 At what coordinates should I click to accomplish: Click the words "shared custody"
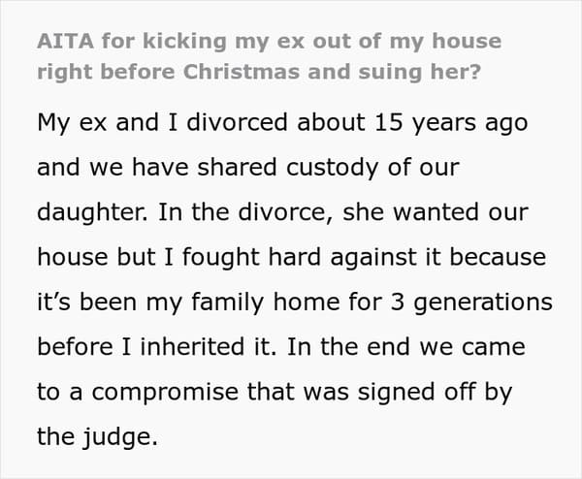(287, 168)
